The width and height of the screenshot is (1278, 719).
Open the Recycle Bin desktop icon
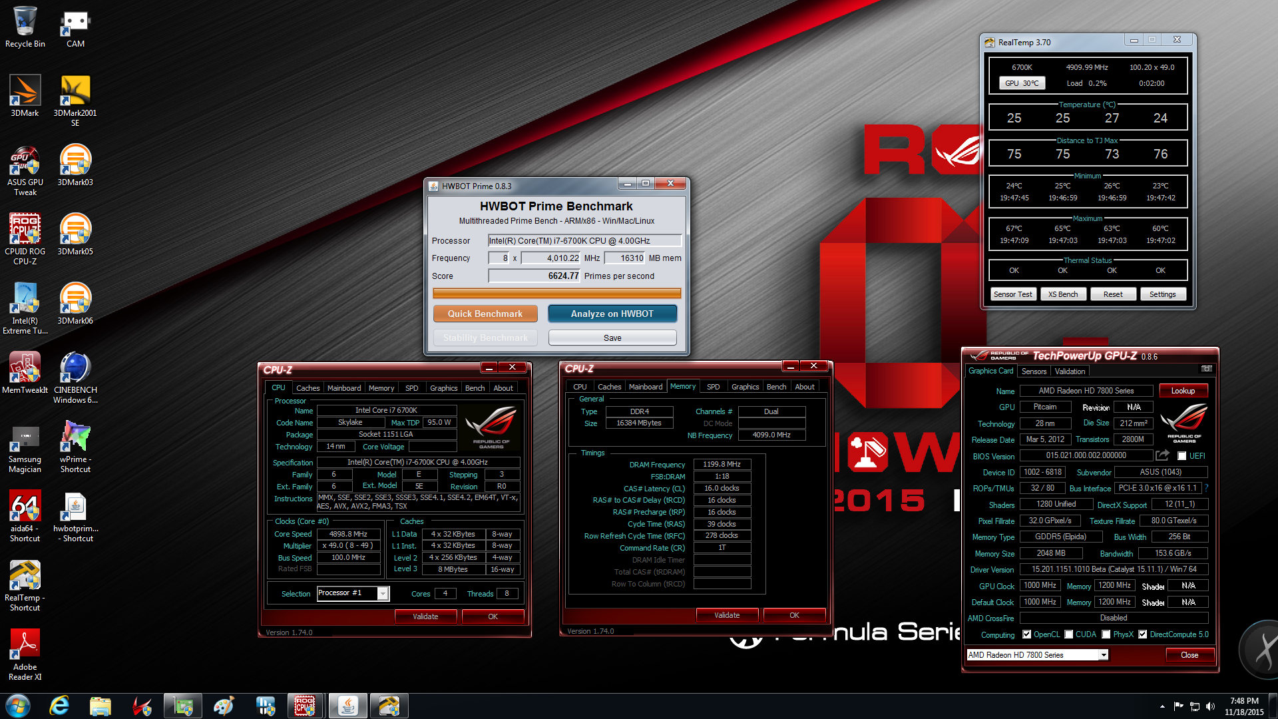[x=25, y=27]
